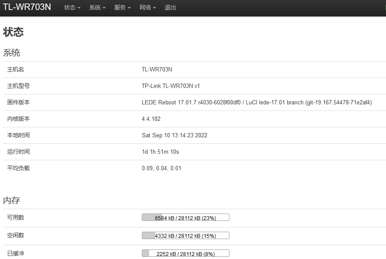Image resolution: width=386 pixels, height=259 pixels.
Task: Open the 服务 dropdown menu
Action: click(x=122, y=8)
